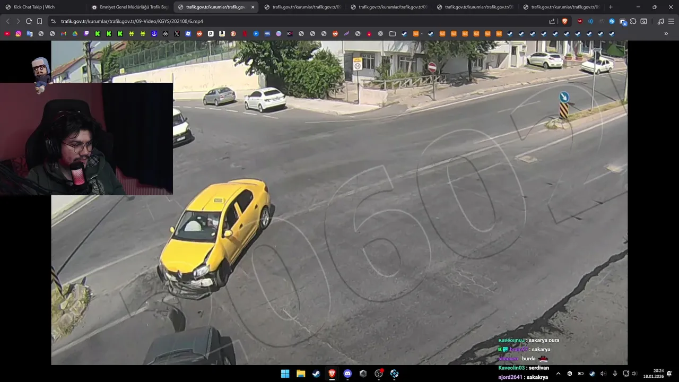Open the bookmarks folder icon
The width and height of the screenshot is (679, 382).
point(393,33)
